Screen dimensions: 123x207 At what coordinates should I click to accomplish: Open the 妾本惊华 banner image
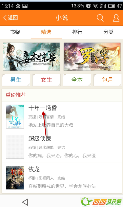tap(31, 57)
